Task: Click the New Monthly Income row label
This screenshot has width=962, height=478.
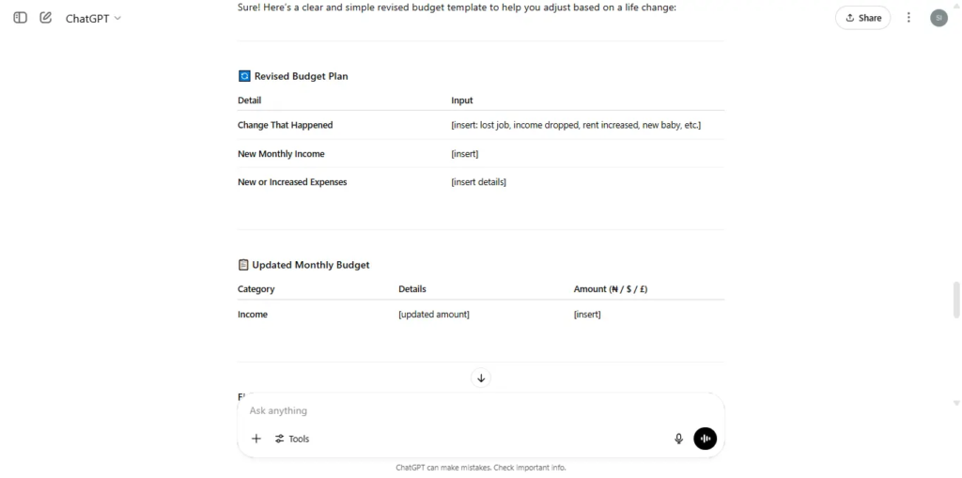Action: pyautogui.click(x=281, y=154)
